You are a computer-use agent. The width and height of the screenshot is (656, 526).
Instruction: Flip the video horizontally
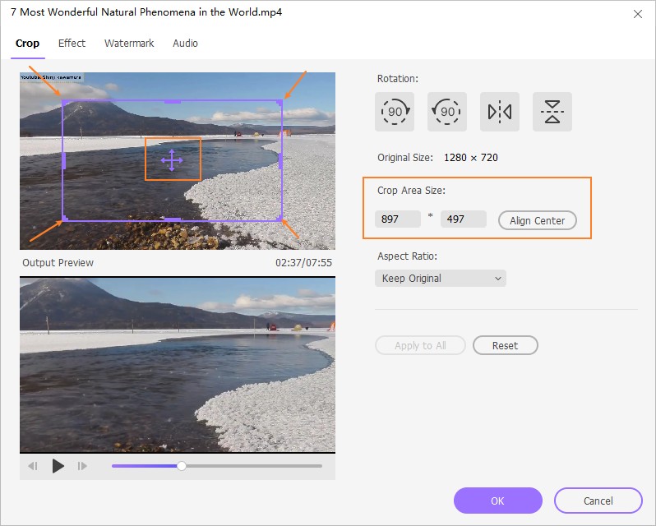500,112
